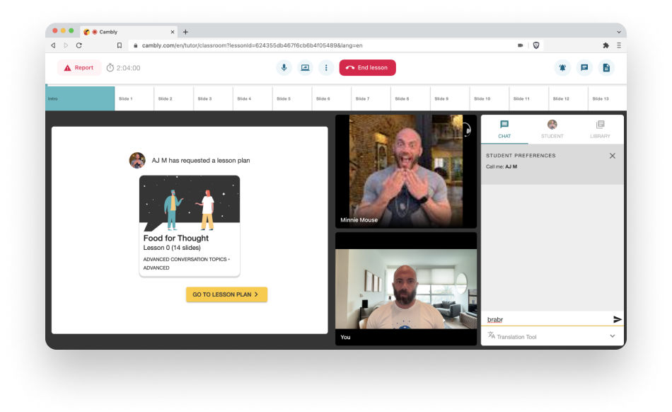Open the notes document icon
This screenshot has height=412, width=672.
(606, 68)
